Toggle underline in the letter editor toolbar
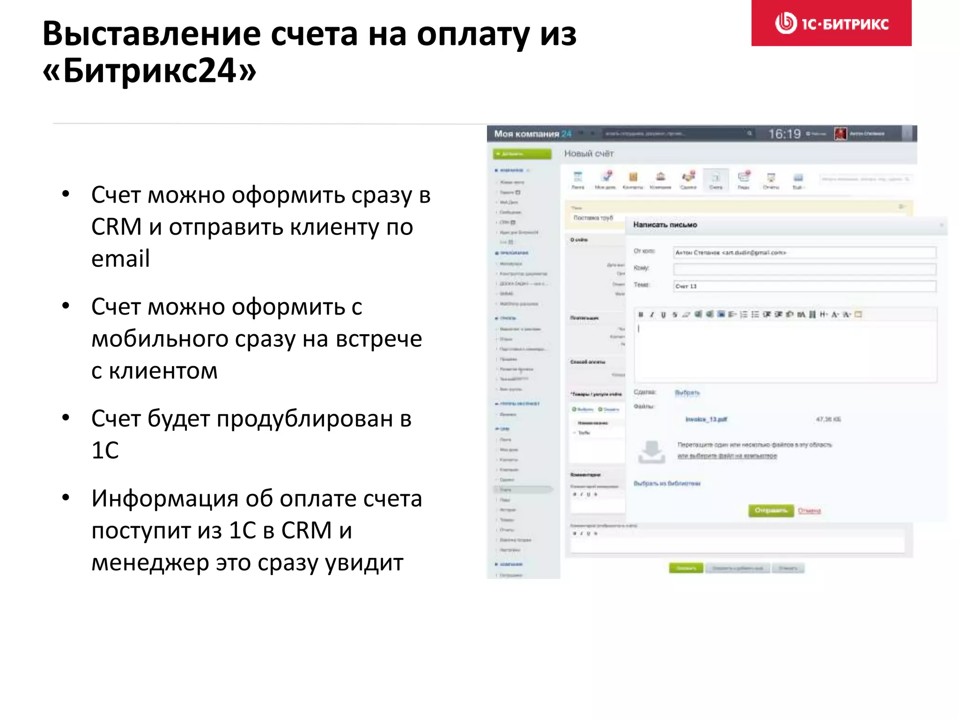959x719 pixels. pyautogui.click(x=663, y=315)
